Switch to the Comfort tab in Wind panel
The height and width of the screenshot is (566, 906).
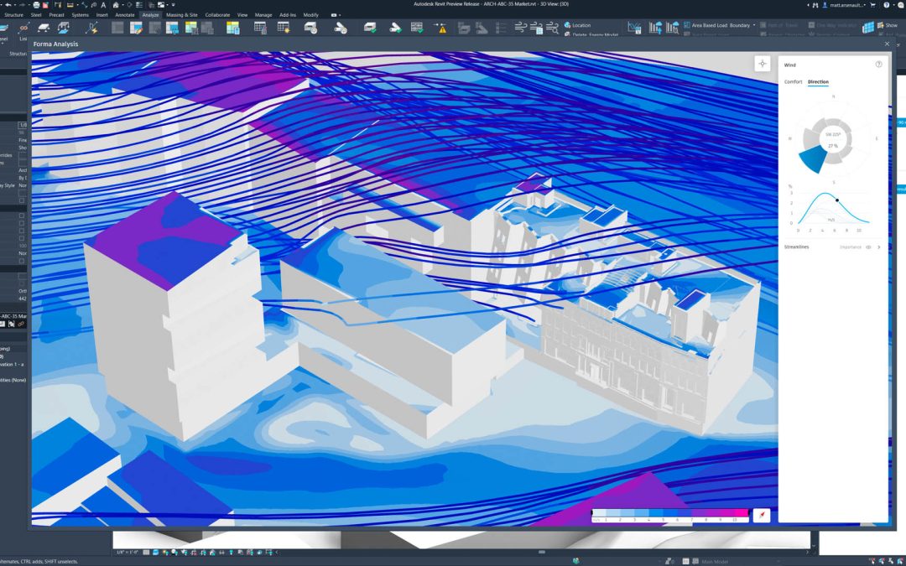[792, 81]
